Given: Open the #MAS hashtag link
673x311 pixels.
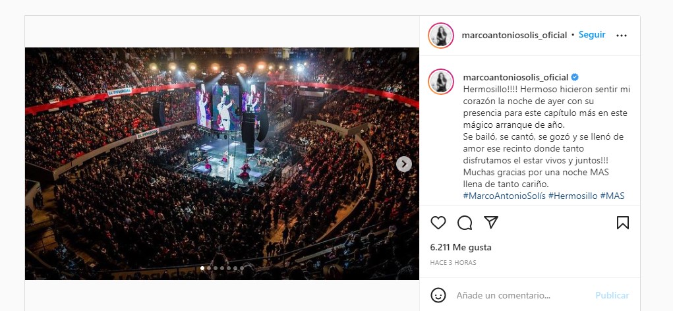Looking at the screenshot, I should click(612, 196).
